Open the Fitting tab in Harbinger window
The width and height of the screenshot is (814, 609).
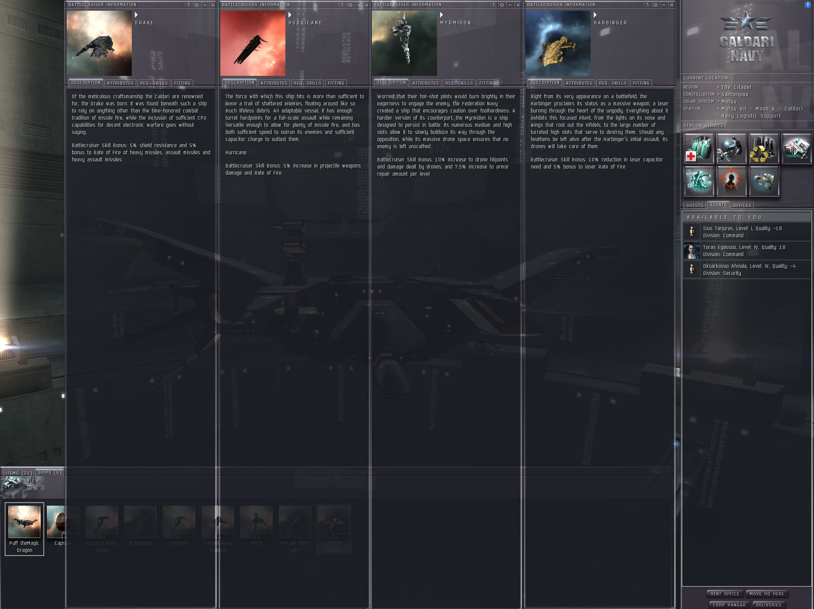point(641,83)
